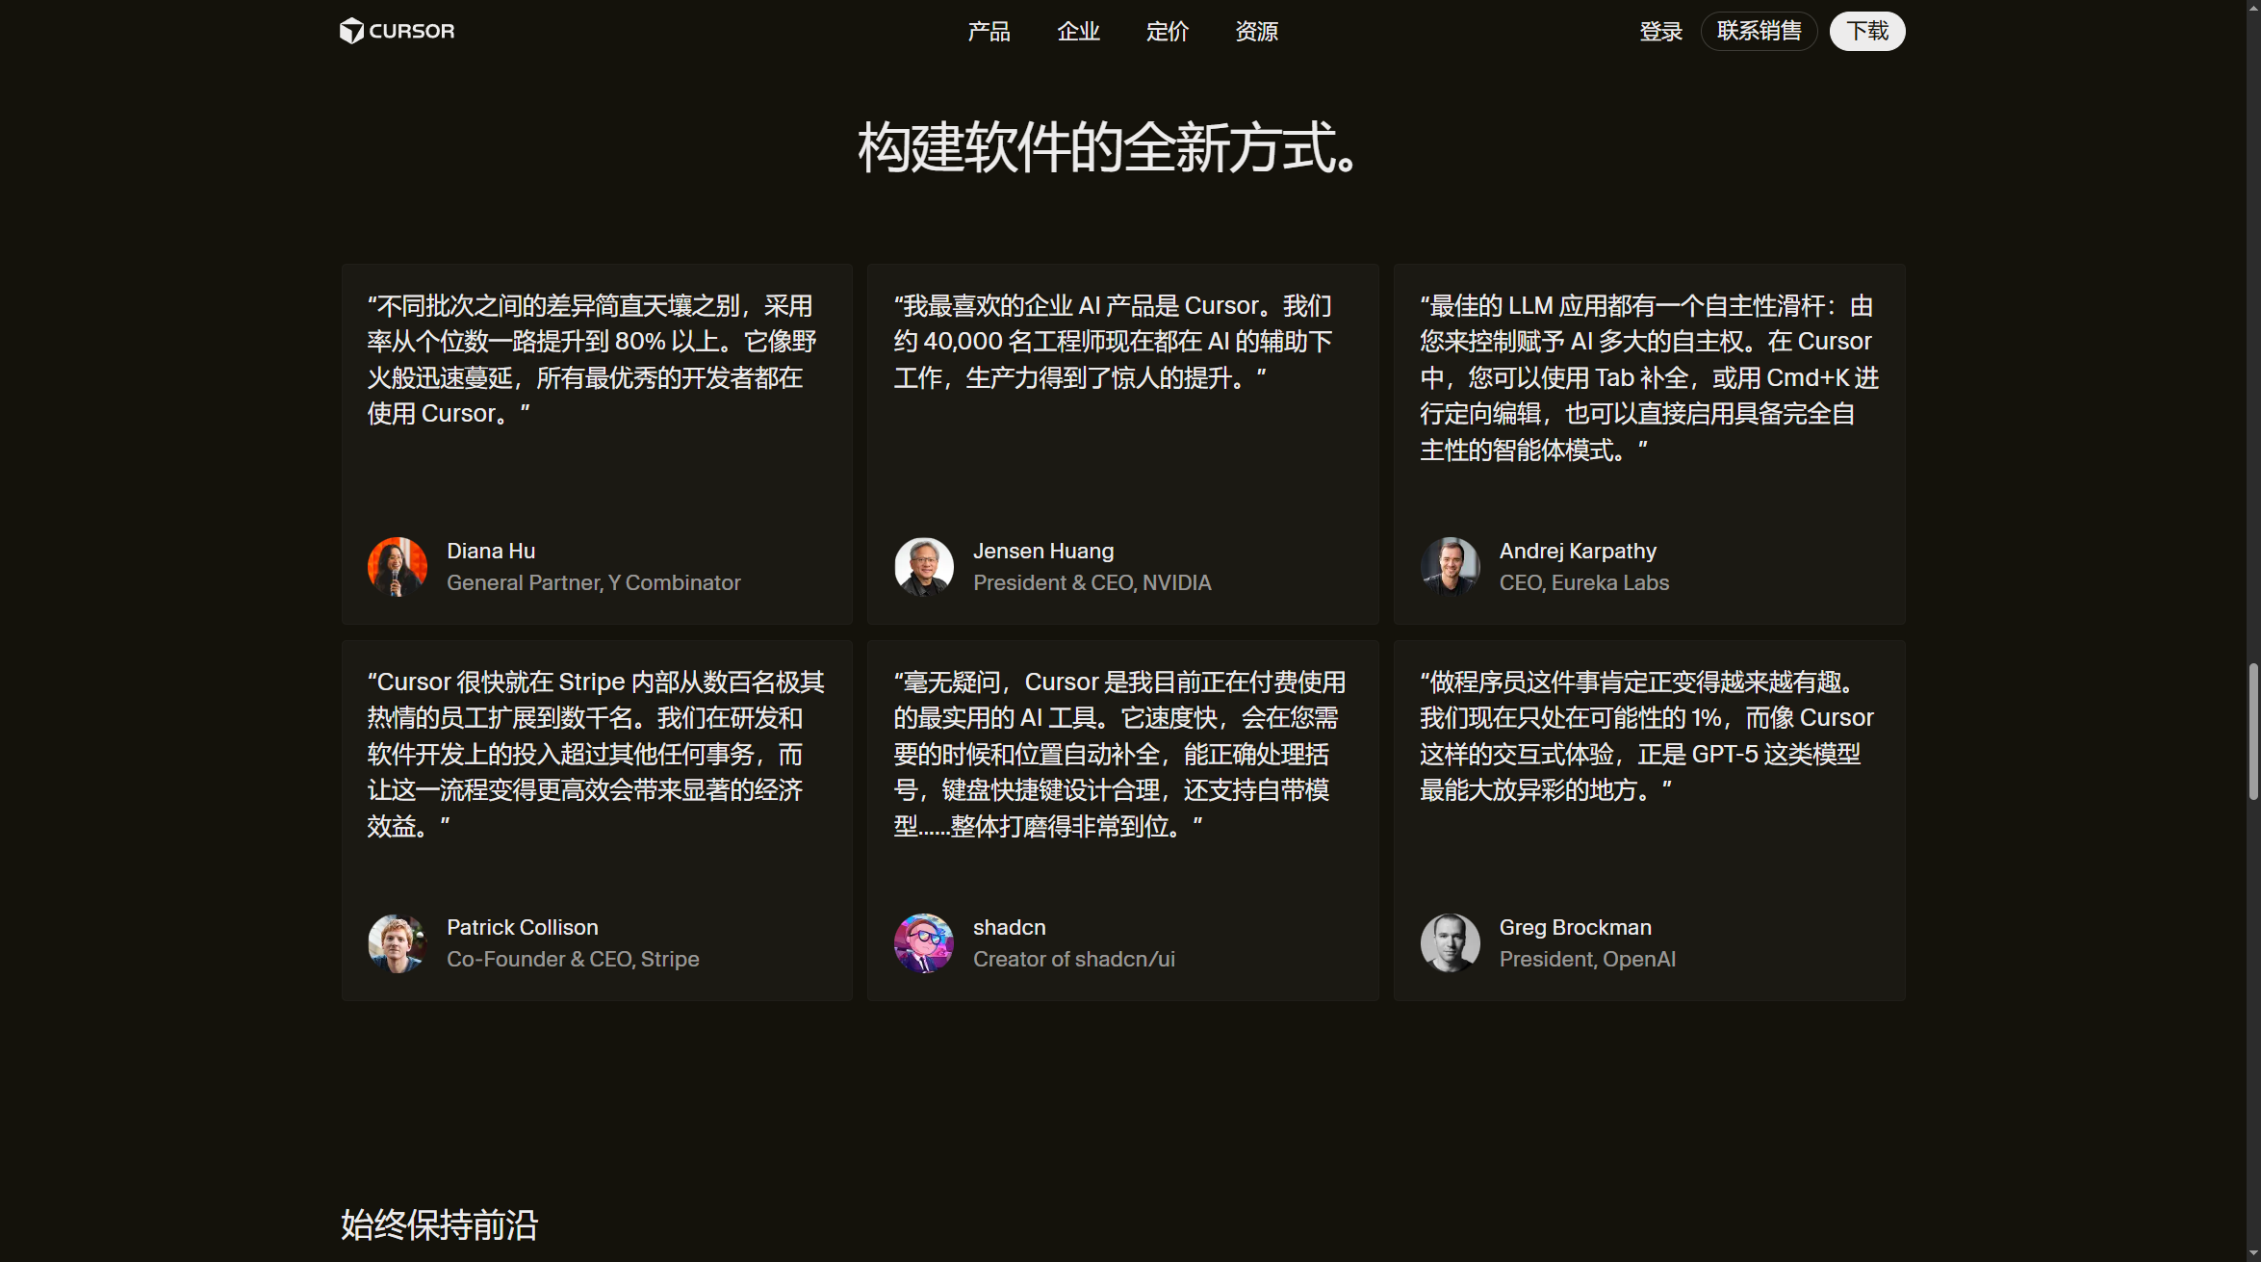Select the name Diana Hu
The height and width of the screenshot is (1262, 2261).
491,551
